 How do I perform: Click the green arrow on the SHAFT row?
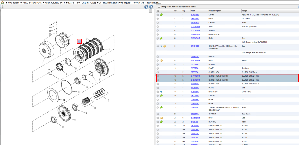click(x=161, y=15)
